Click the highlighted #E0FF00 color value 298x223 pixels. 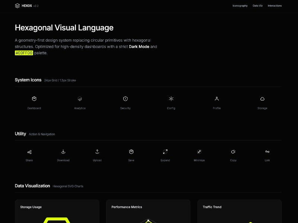[24, 53]
